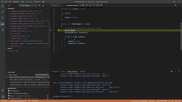Open editor more actions menu

[179, 5]
